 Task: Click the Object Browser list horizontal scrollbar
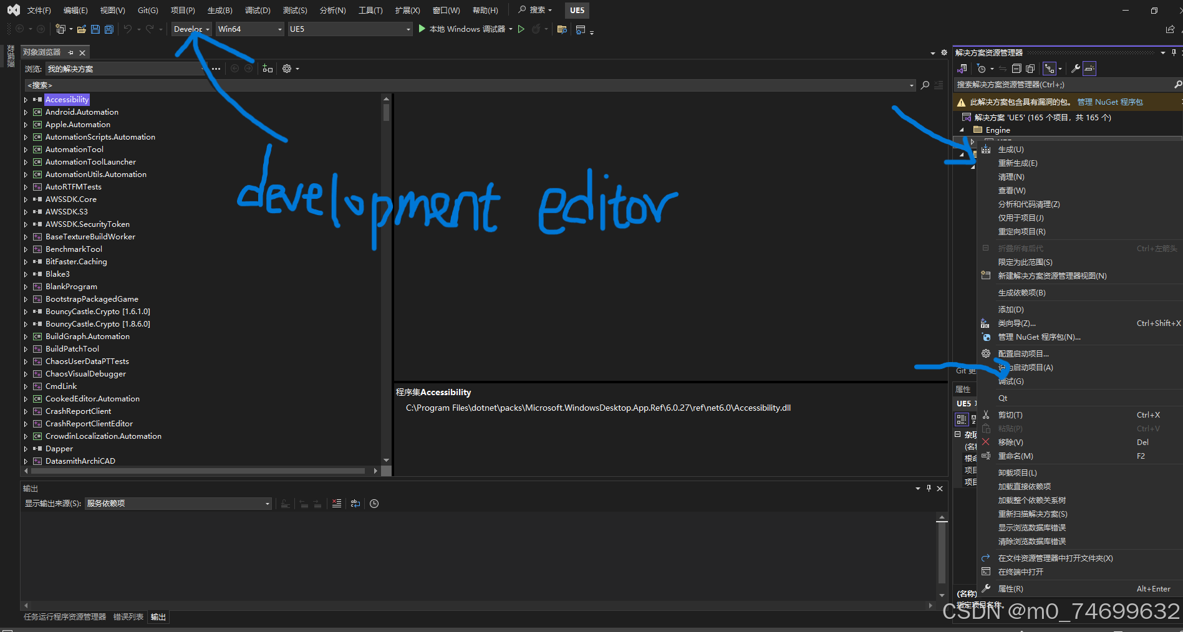pos(200,471)
